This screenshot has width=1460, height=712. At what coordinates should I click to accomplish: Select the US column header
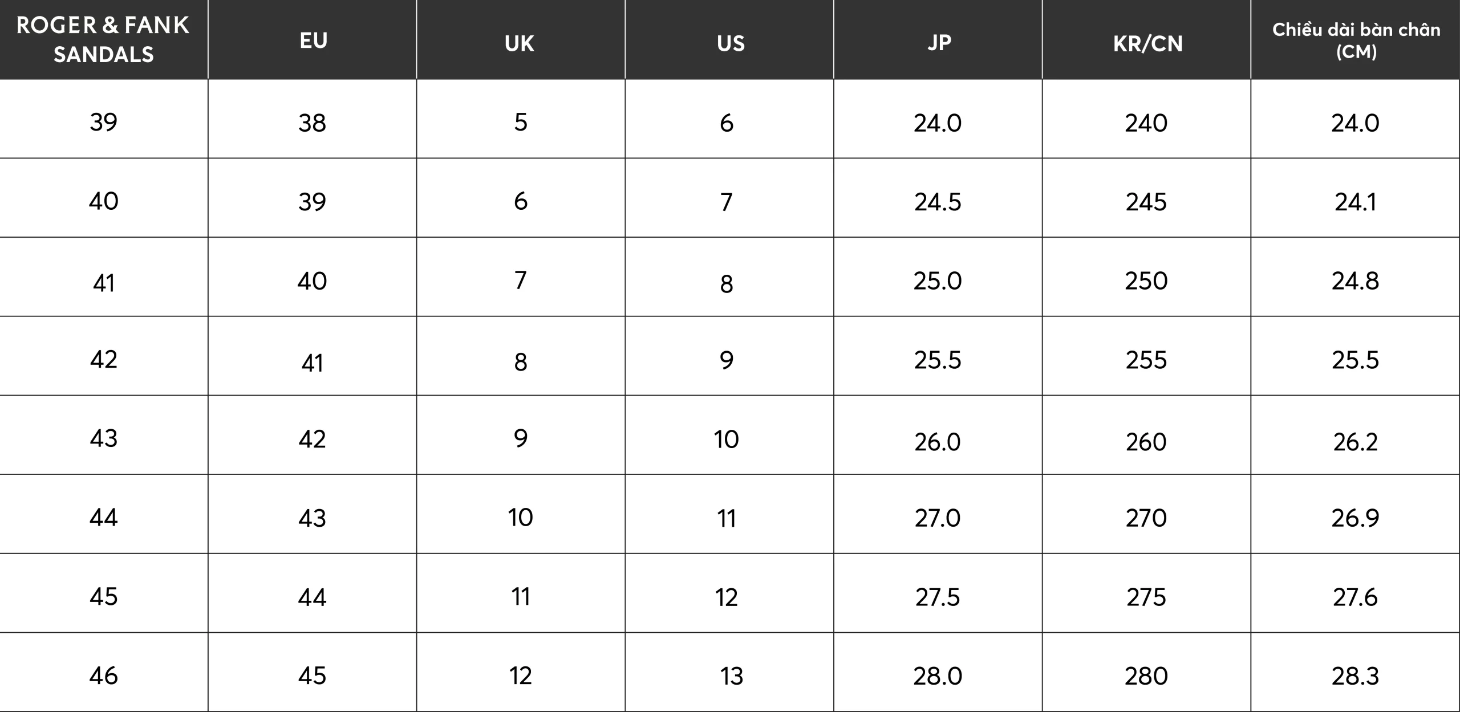pos(731,43)
